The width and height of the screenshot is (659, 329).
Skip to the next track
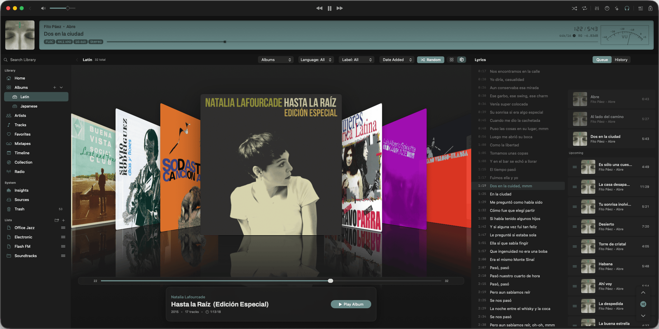point(340,8)
